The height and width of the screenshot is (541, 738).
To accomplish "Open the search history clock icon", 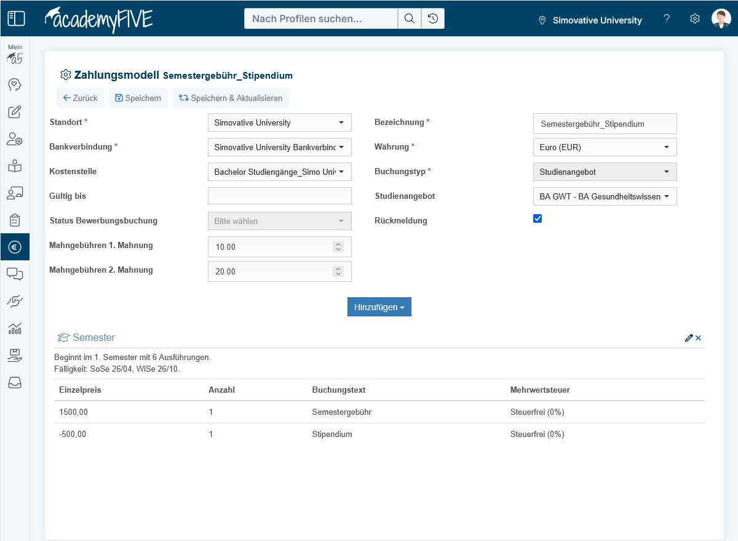I will pos(433,18).
